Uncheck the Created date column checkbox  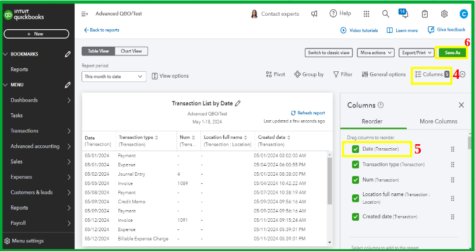tap(356, 217)
